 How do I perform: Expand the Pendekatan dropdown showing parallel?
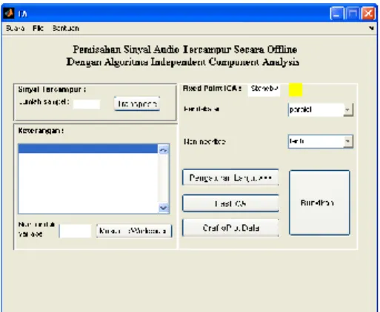(348, 109)
